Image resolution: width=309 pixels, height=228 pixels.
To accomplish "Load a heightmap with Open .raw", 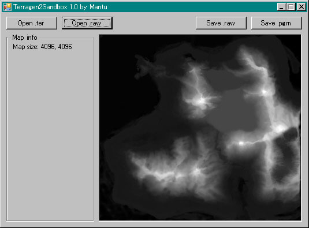I will click(87, 23).
